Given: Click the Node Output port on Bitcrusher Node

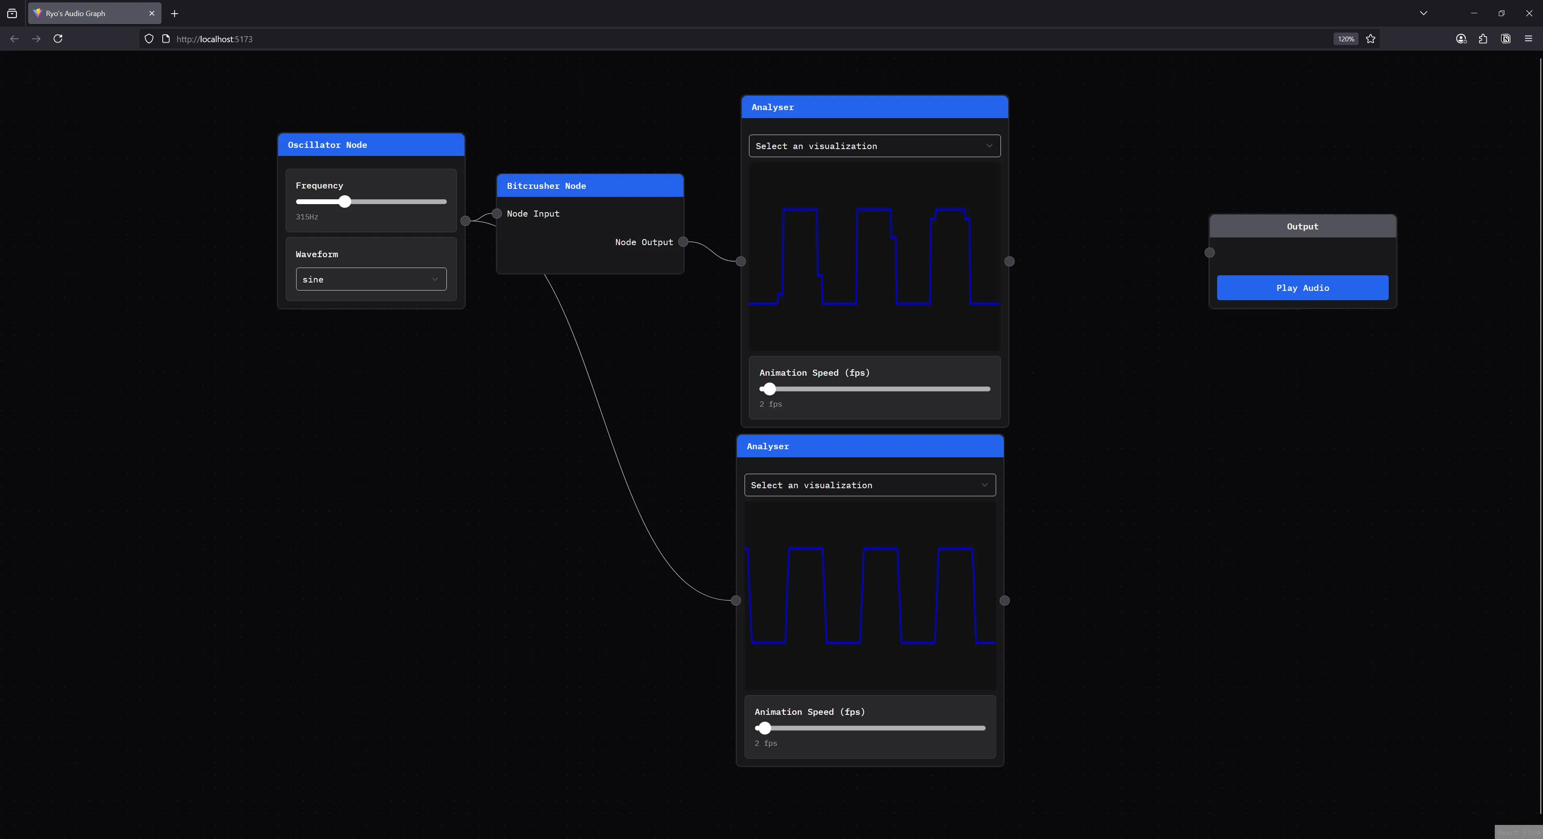Looking at the screenshot, I should (x=683, y=243).
